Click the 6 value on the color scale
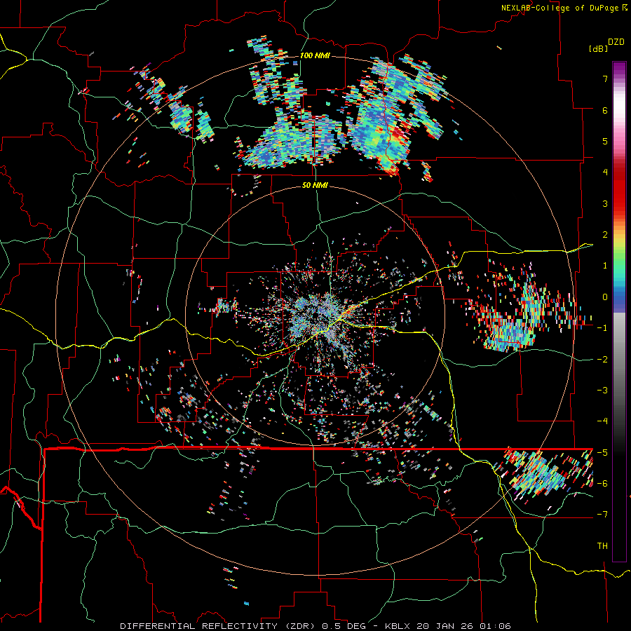Image resolution: width=631 pixels, height=631 pixels. click(x=605, y=110)
